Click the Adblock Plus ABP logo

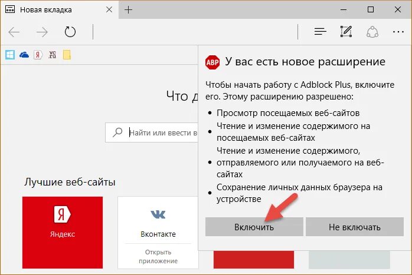pos(212,62)
